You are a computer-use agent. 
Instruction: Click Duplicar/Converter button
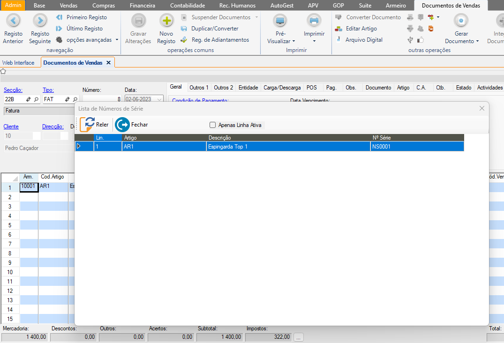coord(214,29)
